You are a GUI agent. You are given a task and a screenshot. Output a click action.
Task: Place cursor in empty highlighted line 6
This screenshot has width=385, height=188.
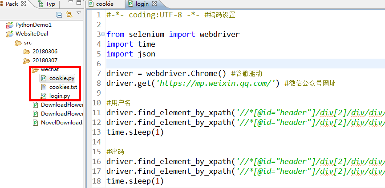[x=246, y=64]
